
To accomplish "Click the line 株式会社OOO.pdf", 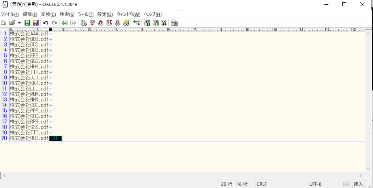I will point(29,105).
